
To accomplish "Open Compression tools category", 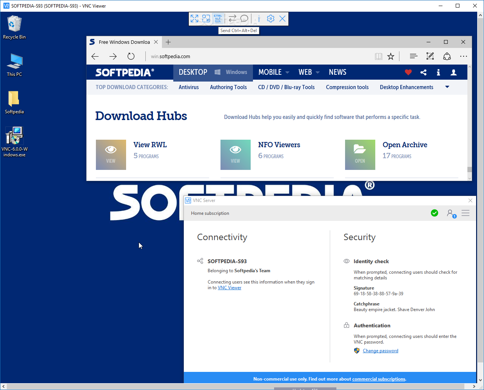I will tap(347, 87).
